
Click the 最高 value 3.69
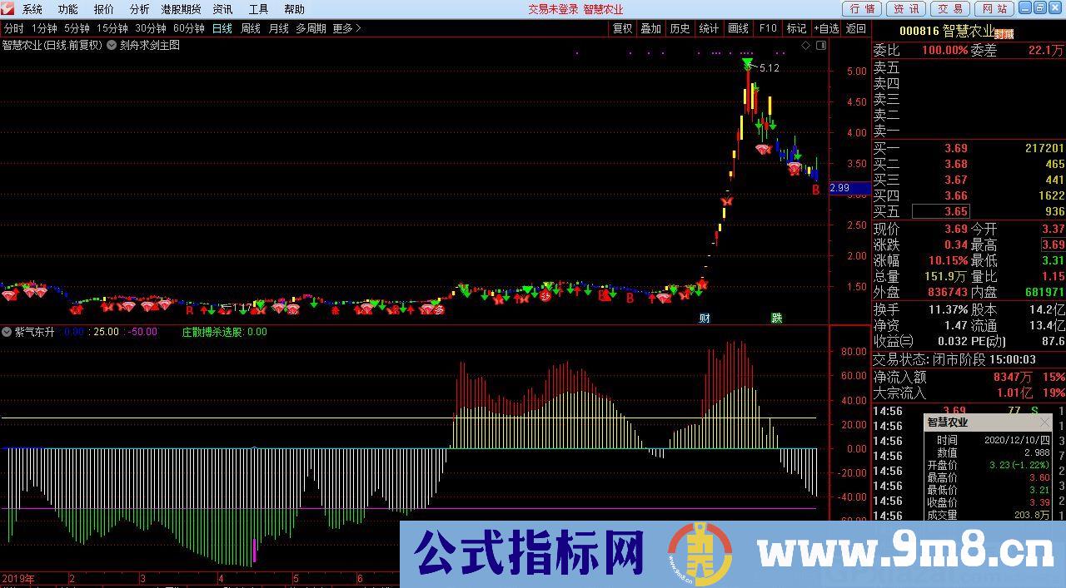(1053, 245)
